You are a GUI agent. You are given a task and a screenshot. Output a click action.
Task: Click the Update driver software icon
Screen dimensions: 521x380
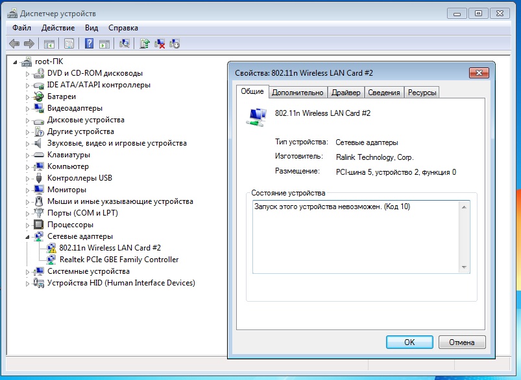[145, 43]
